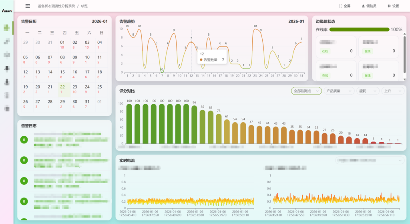Select the active green sidebar icon
410x224 pixels.
pos(7,28)
